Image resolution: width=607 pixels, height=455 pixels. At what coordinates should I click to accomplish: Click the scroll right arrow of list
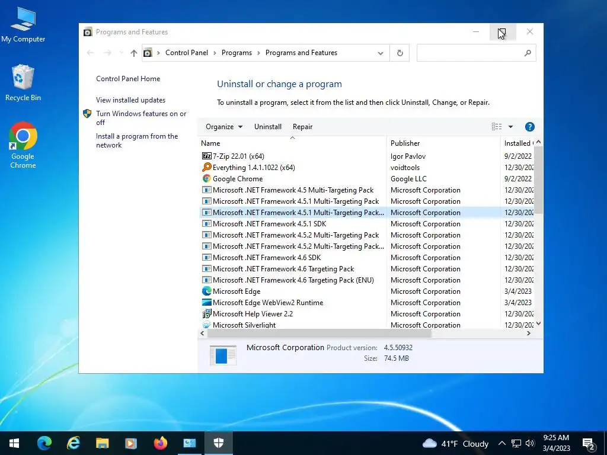[x=529, y=333]
